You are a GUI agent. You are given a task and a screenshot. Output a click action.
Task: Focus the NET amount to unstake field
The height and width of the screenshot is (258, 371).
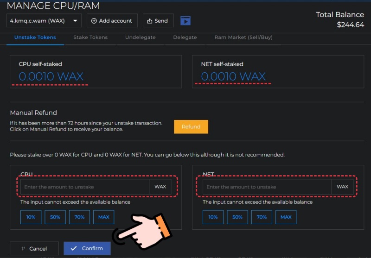[267, 187]
